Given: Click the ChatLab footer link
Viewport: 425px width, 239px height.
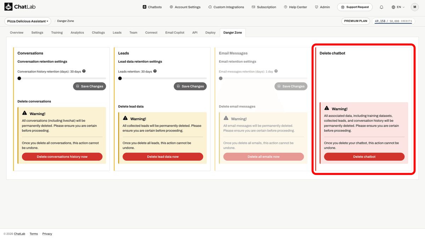Looking at the screenshot, I should (19, 234).
